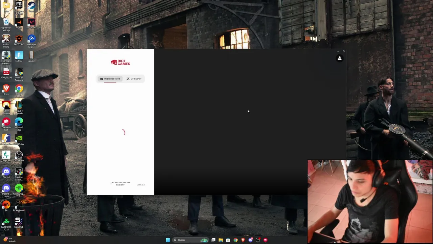Viewport: 433px width, 244px height.
Task: Open Phantom Gaming shortcut
Action: pyautogui.click(x=19, y=174)
